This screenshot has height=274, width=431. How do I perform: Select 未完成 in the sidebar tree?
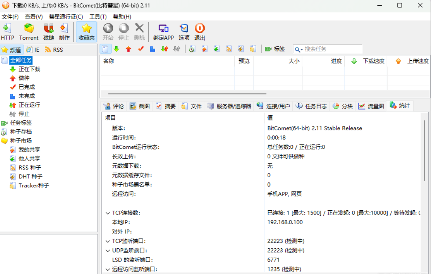pos(27,96)
